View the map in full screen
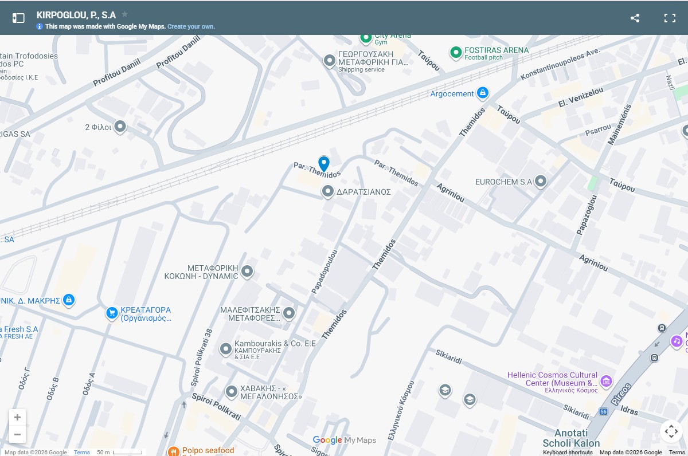This screenshot has width=688, height=456. point(670,18)
